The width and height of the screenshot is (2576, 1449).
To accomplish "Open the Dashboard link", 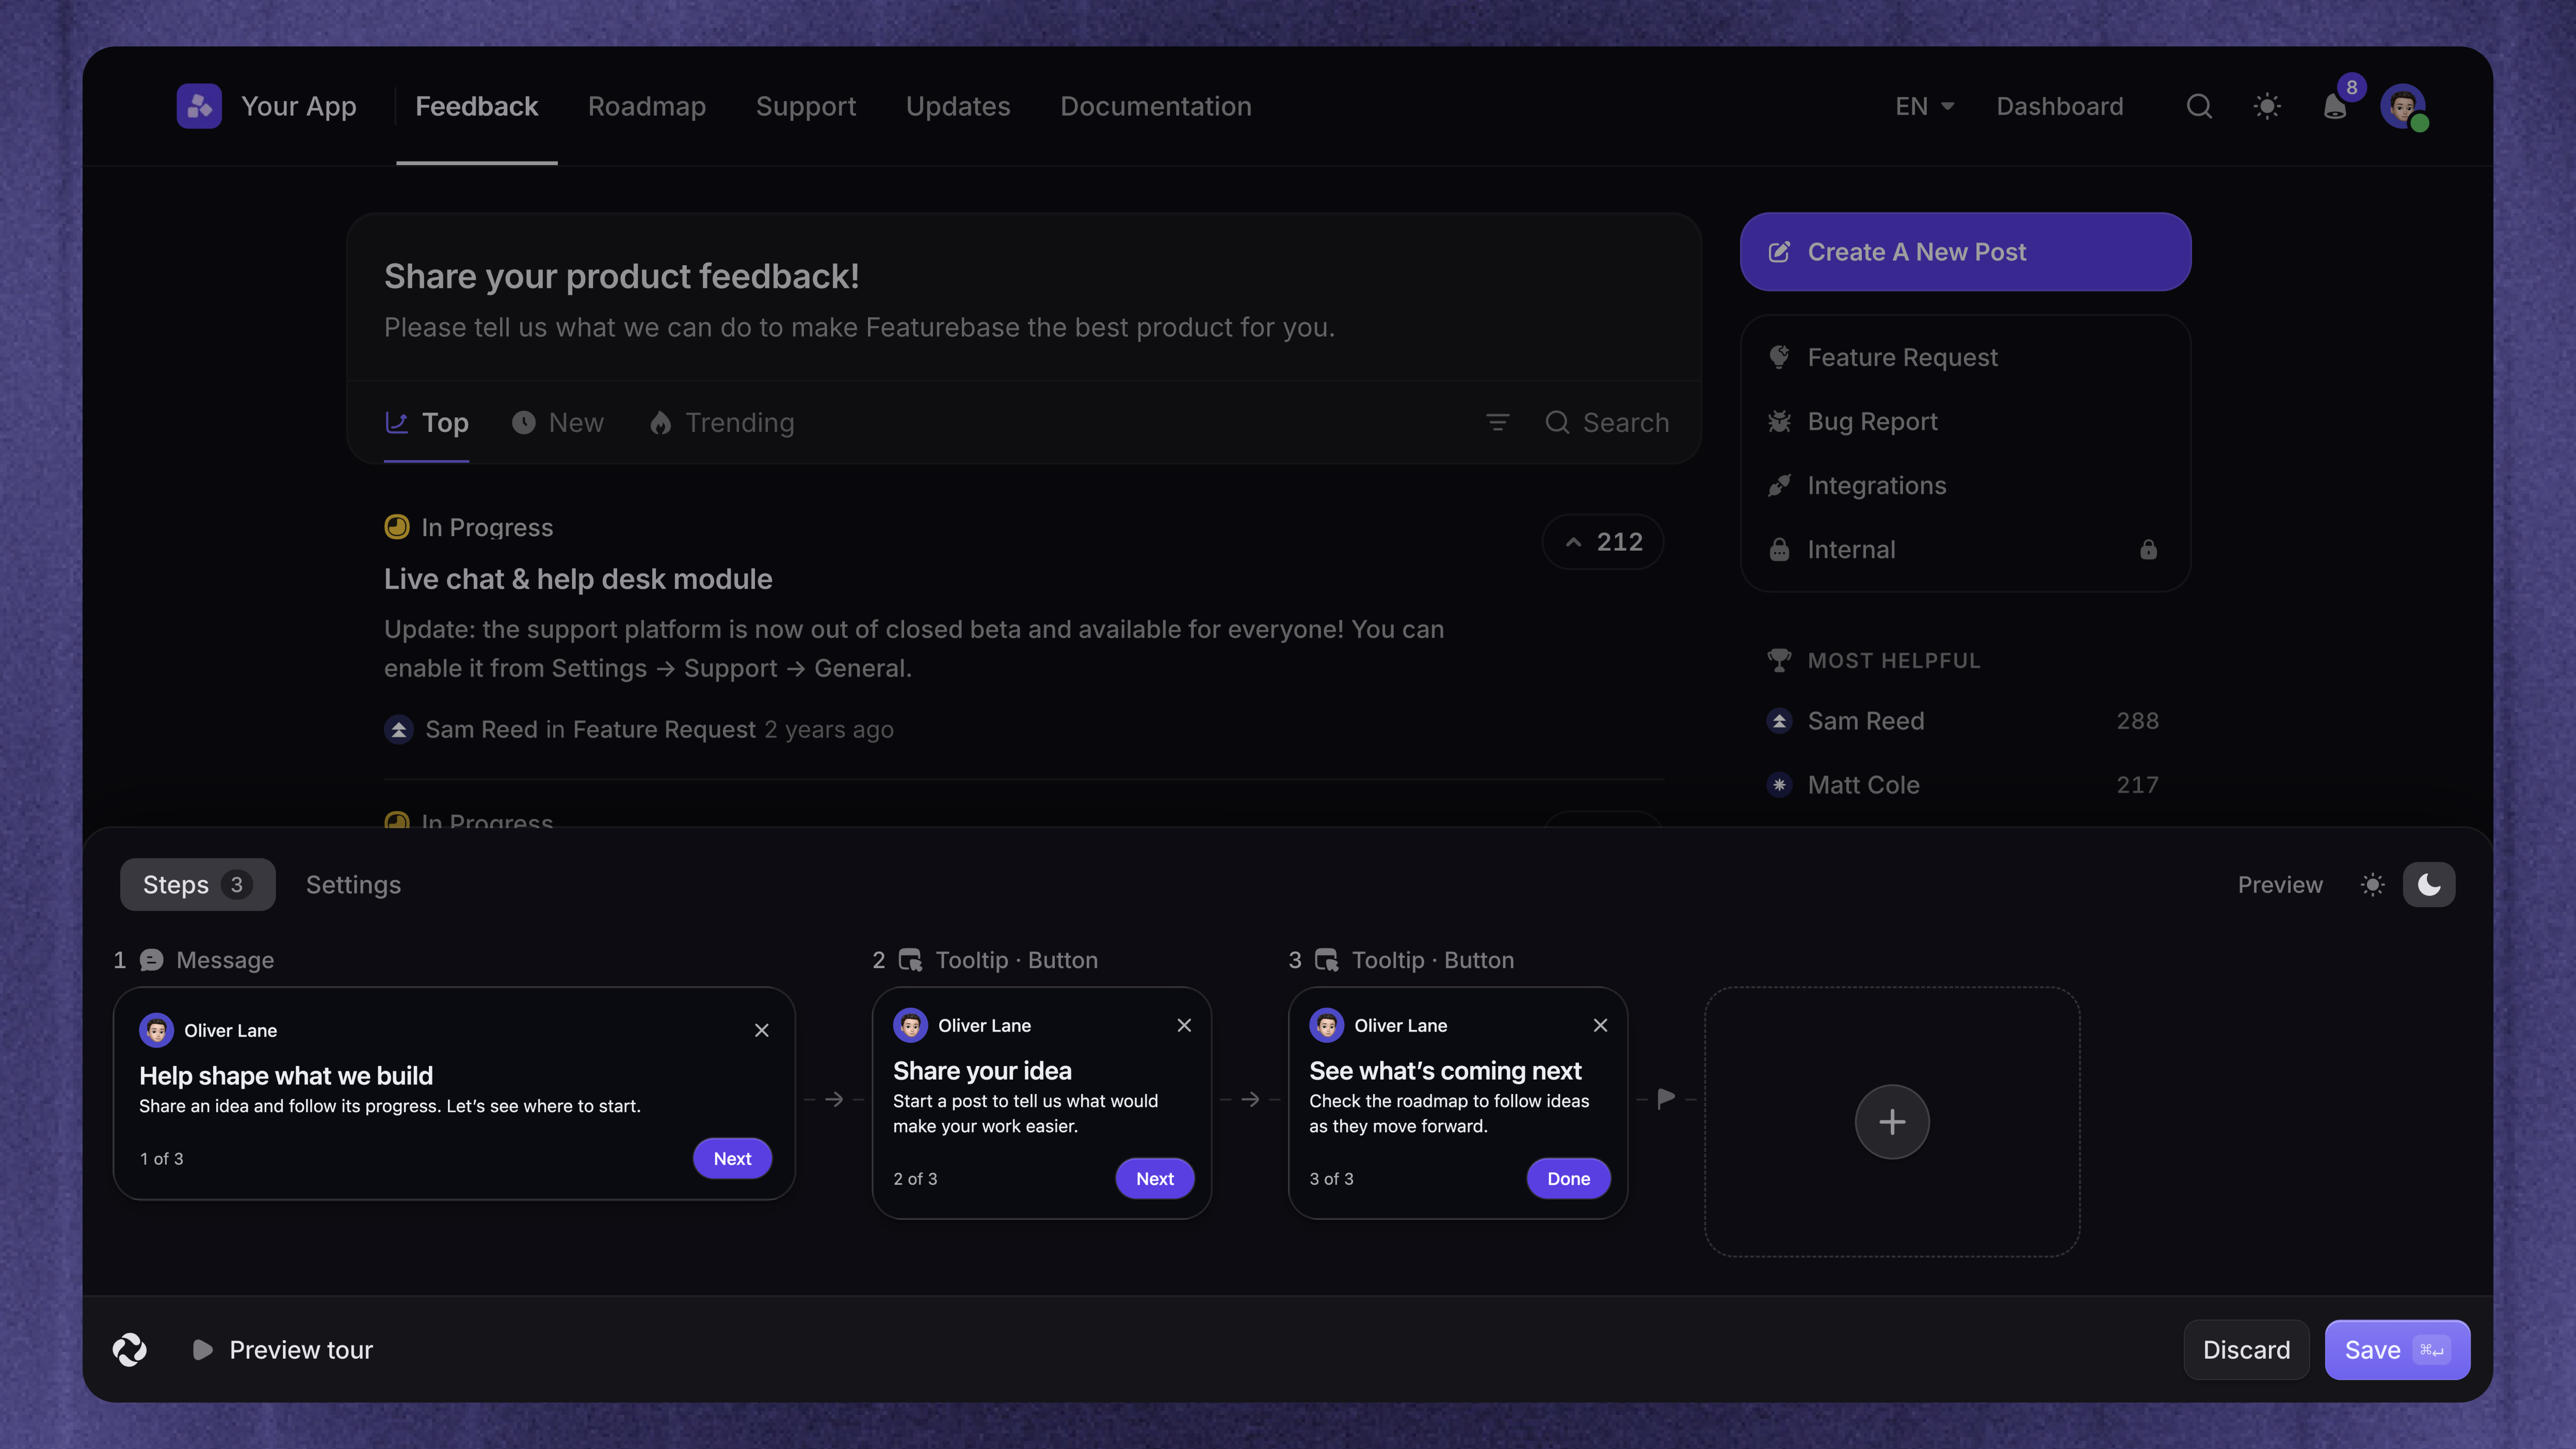I will click(2060, 106).
